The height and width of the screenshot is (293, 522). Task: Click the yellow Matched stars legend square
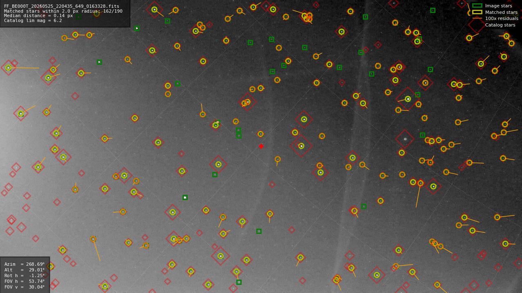[x=477, y=12]
